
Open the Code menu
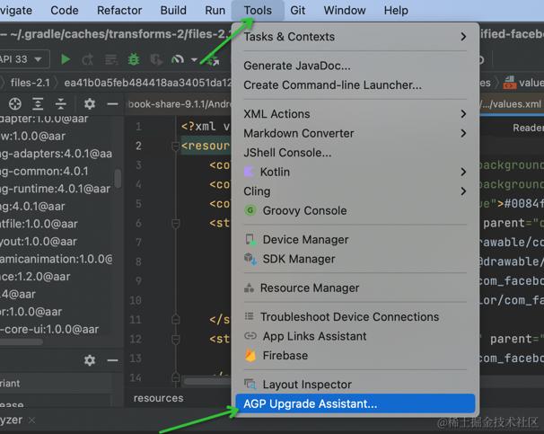click(65, 11)
